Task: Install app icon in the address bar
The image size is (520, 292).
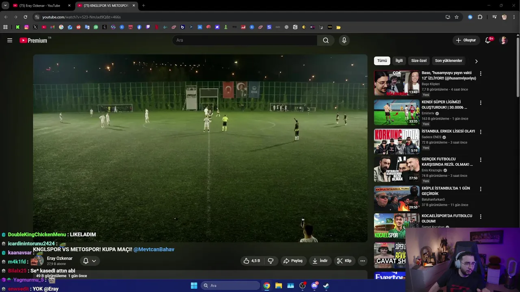Action: point(448,17)
